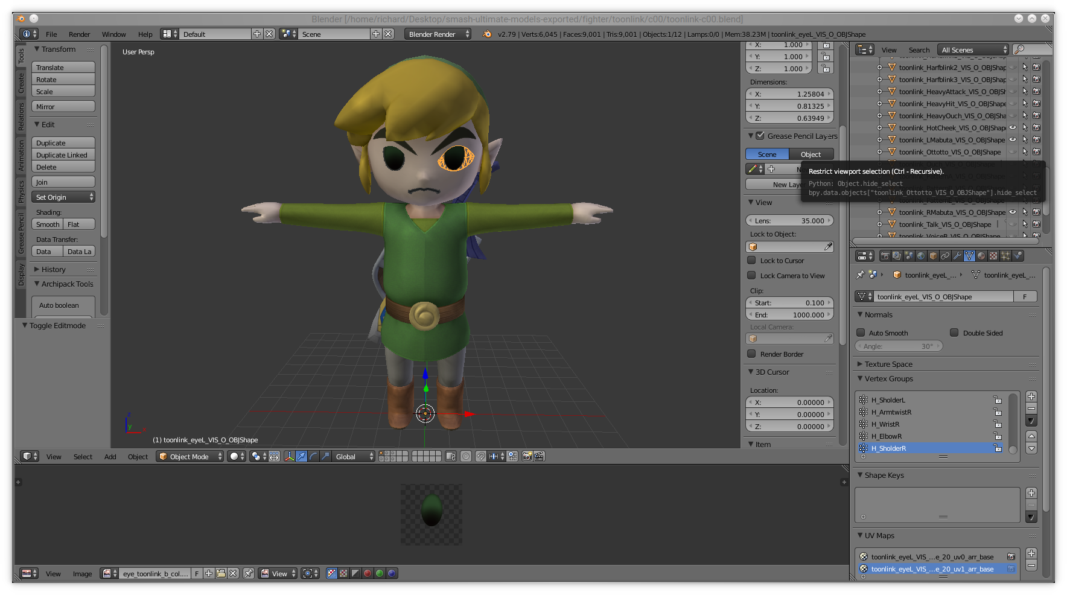Image resolution: width=1067 pixels, height=595 pixels.
Task: Select the translate manipulator arrow icon
Action: tap(301, 456)
